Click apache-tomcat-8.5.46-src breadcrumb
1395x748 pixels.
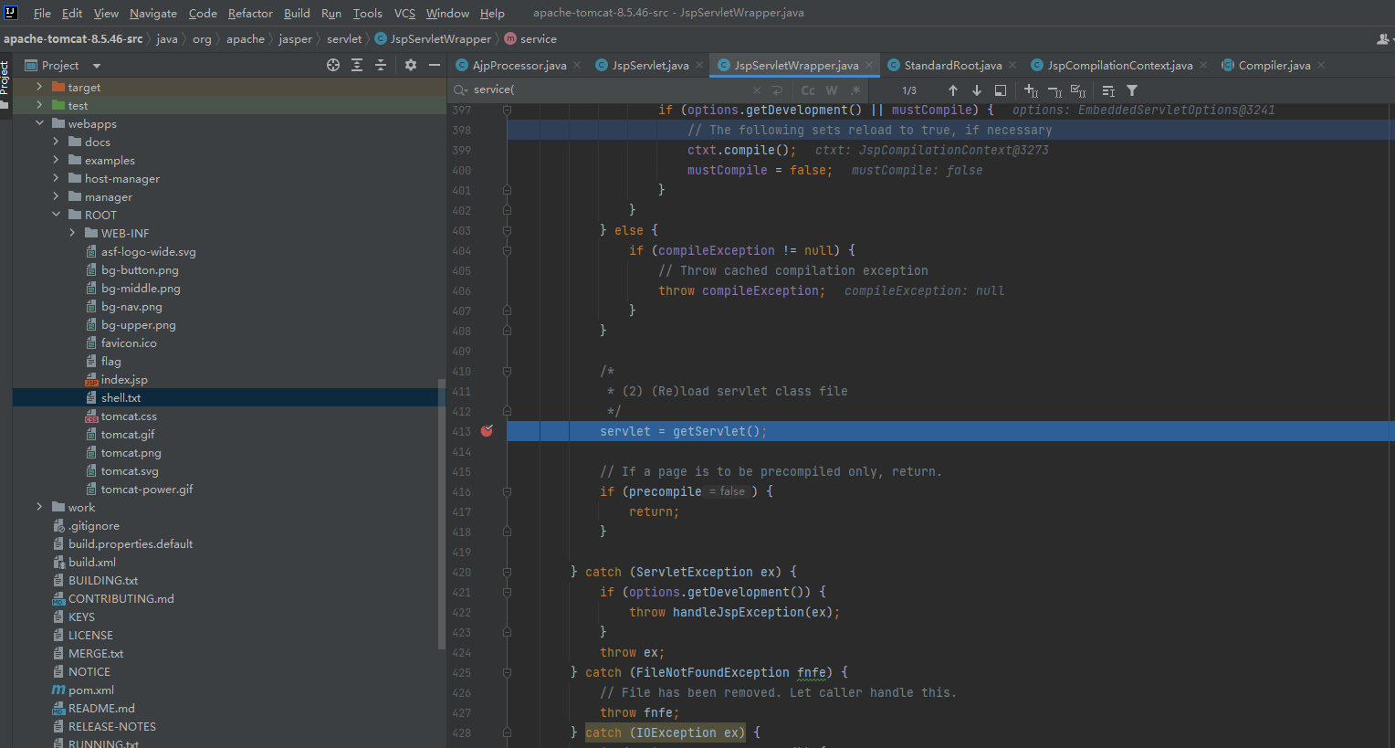(x=73, y=39)
